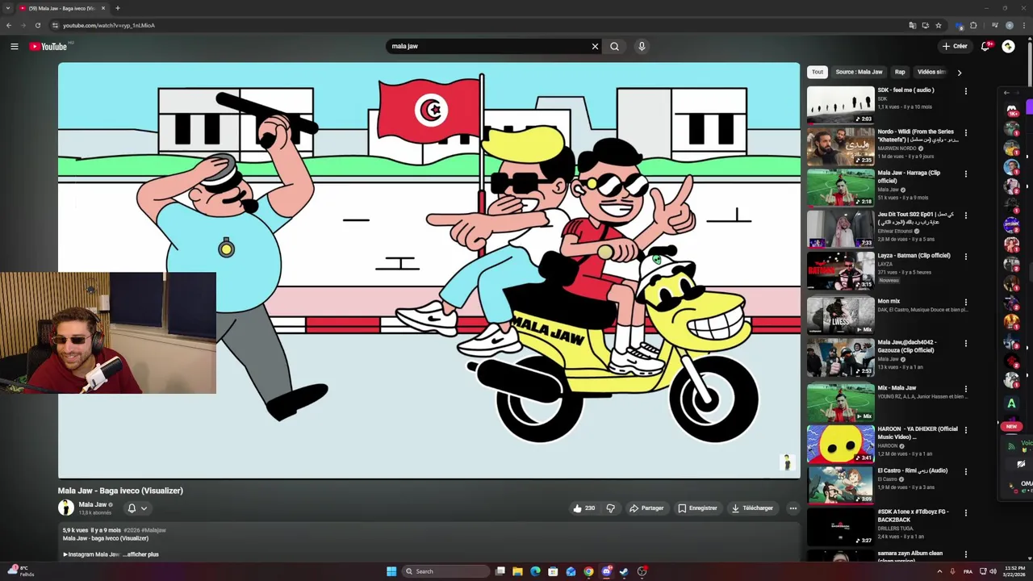Open options for 'Mon mix'

(965, 302)
